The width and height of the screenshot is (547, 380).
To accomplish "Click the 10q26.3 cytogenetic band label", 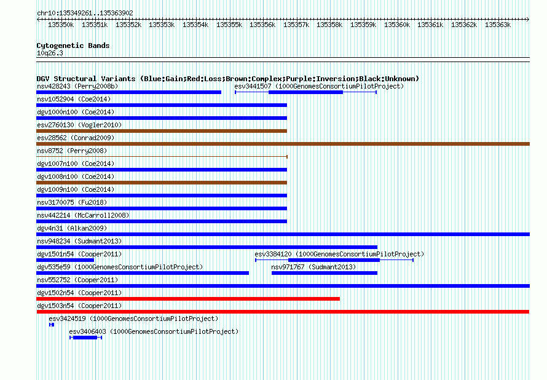I will pos(50,53).
